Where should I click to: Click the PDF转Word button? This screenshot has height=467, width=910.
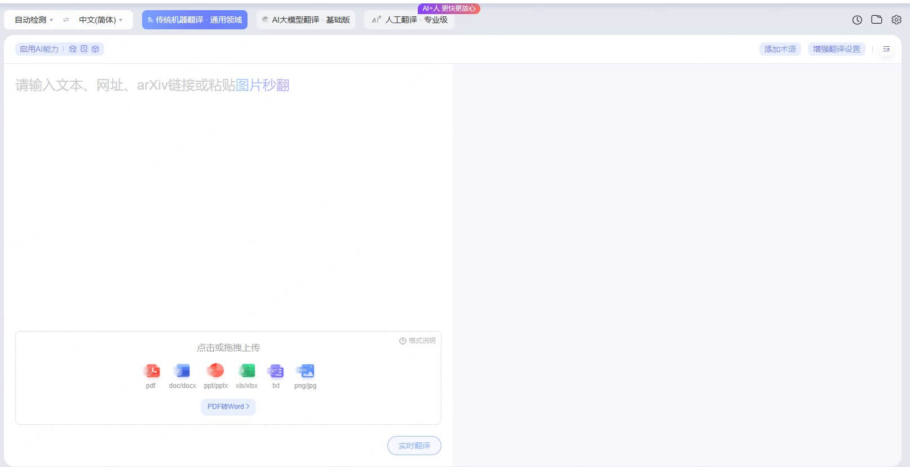228,407
